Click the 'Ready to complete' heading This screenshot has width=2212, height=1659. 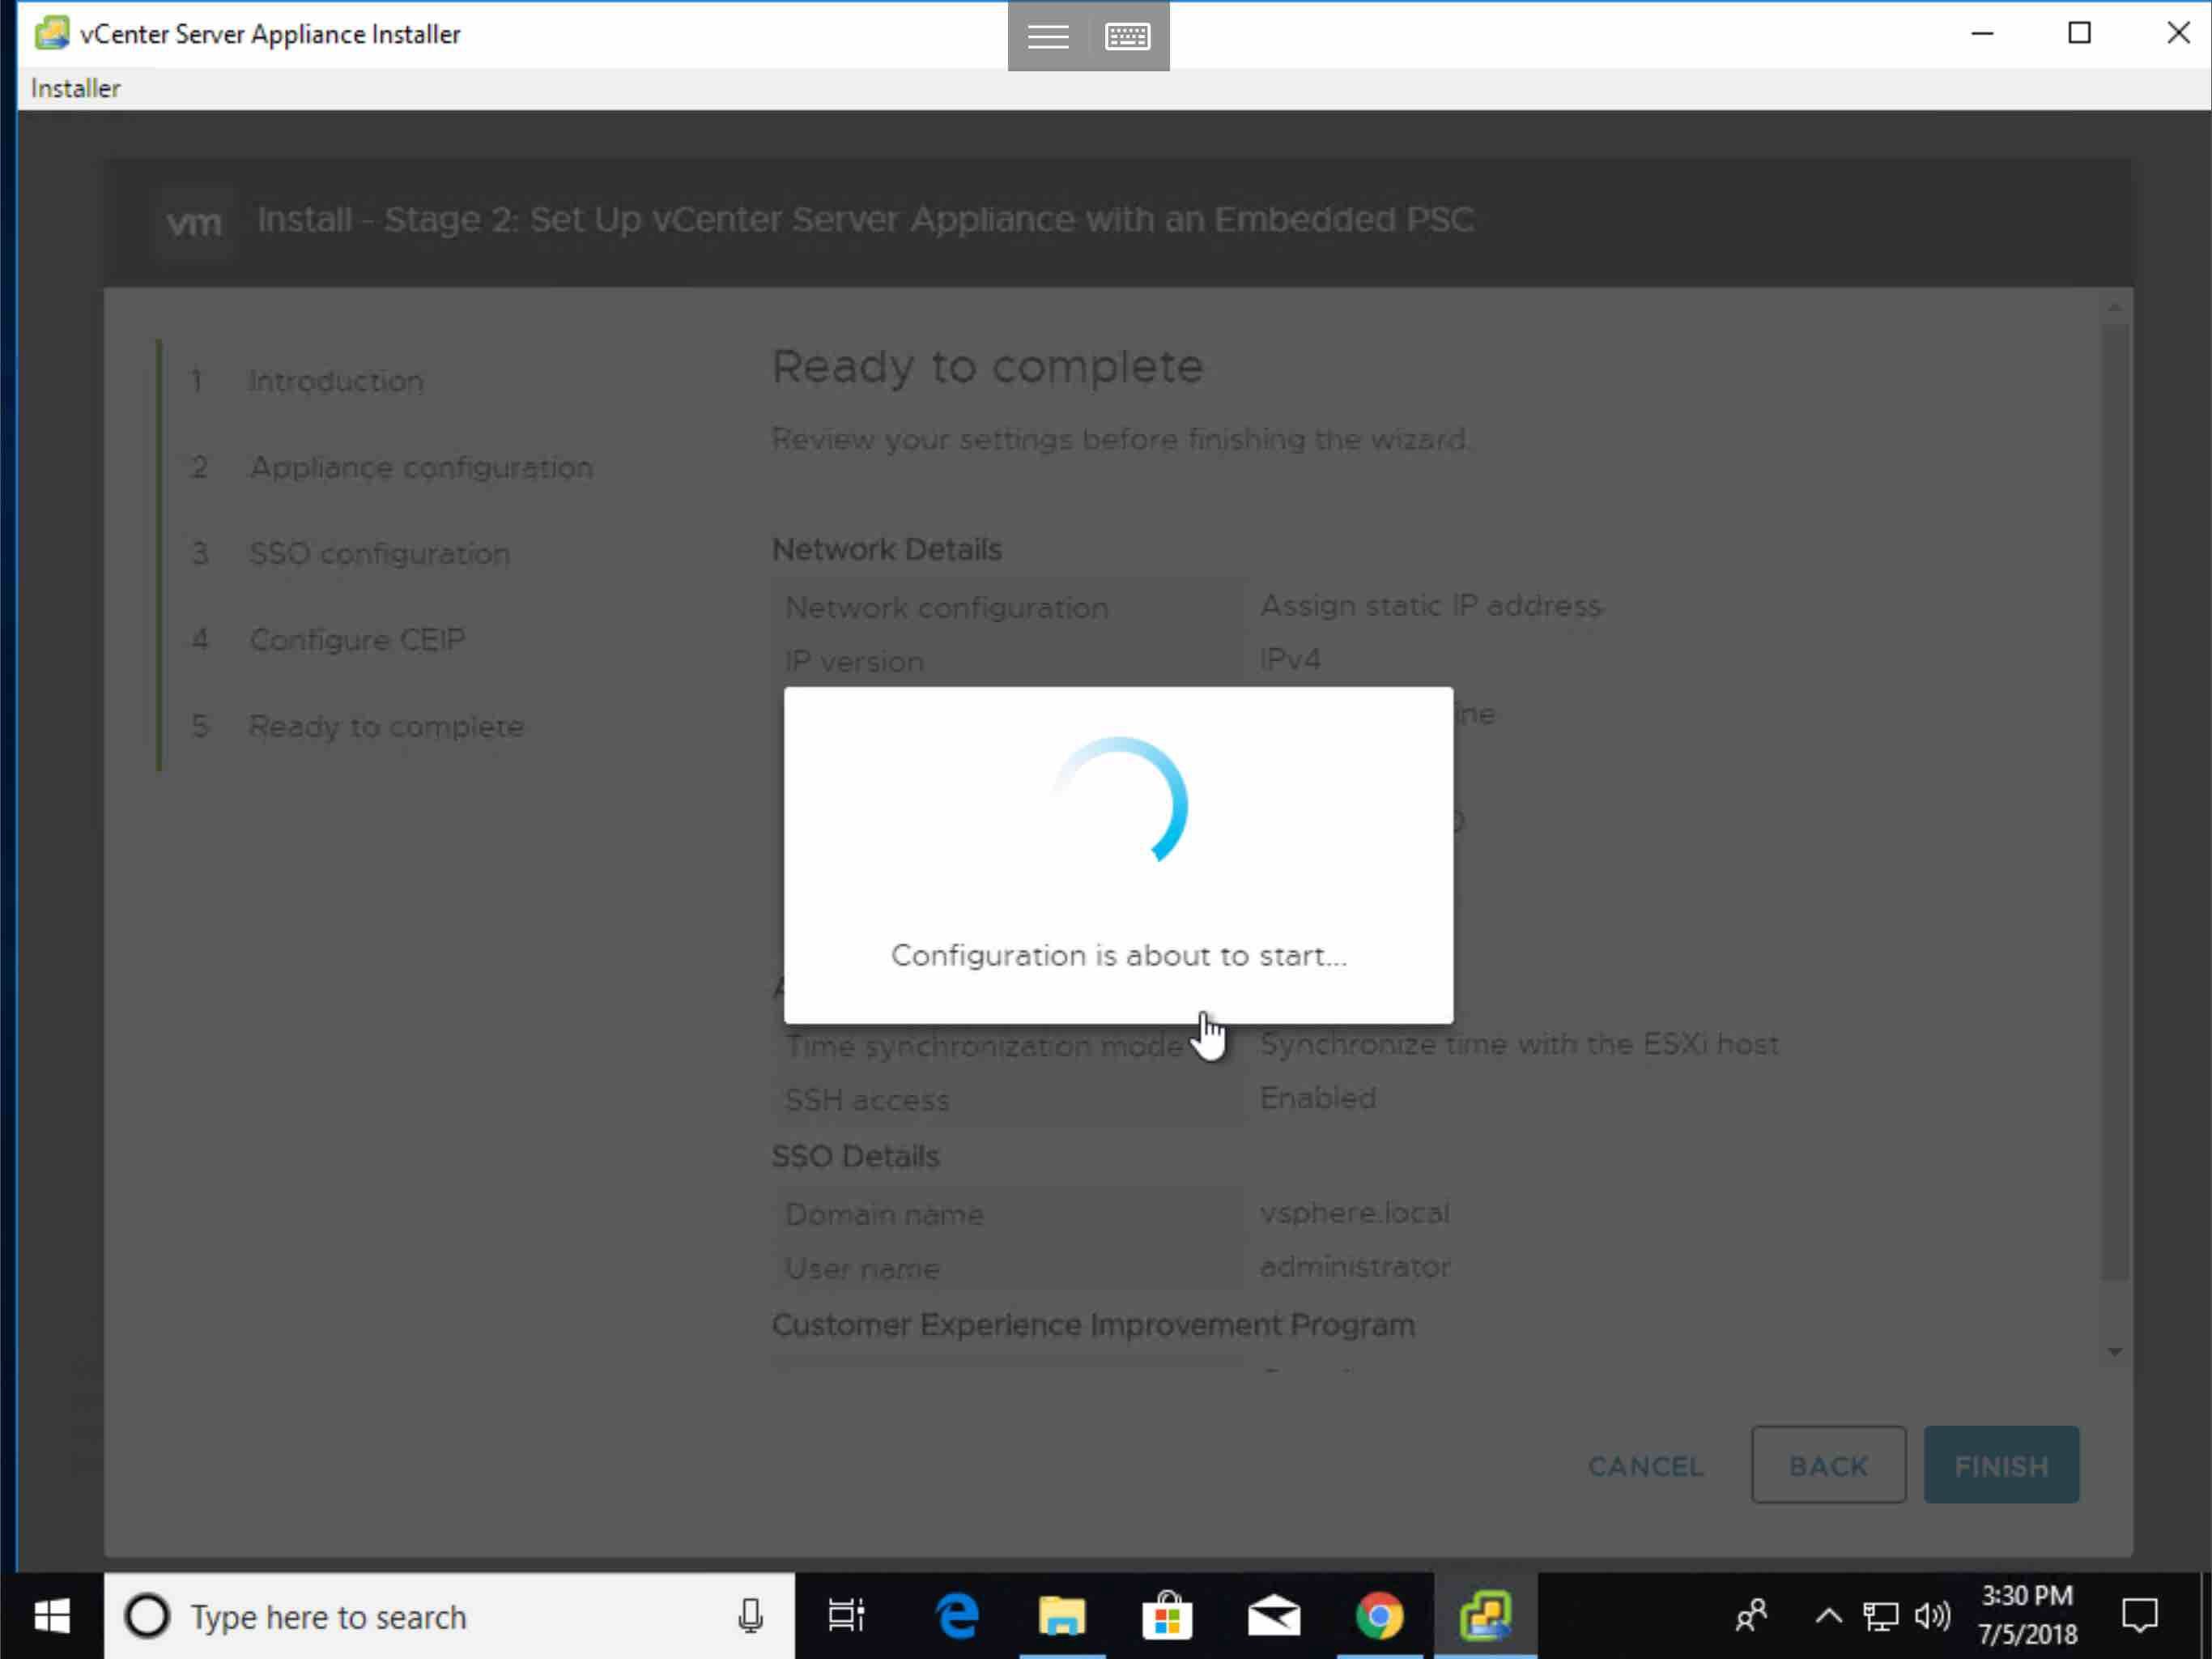(987, 367)
